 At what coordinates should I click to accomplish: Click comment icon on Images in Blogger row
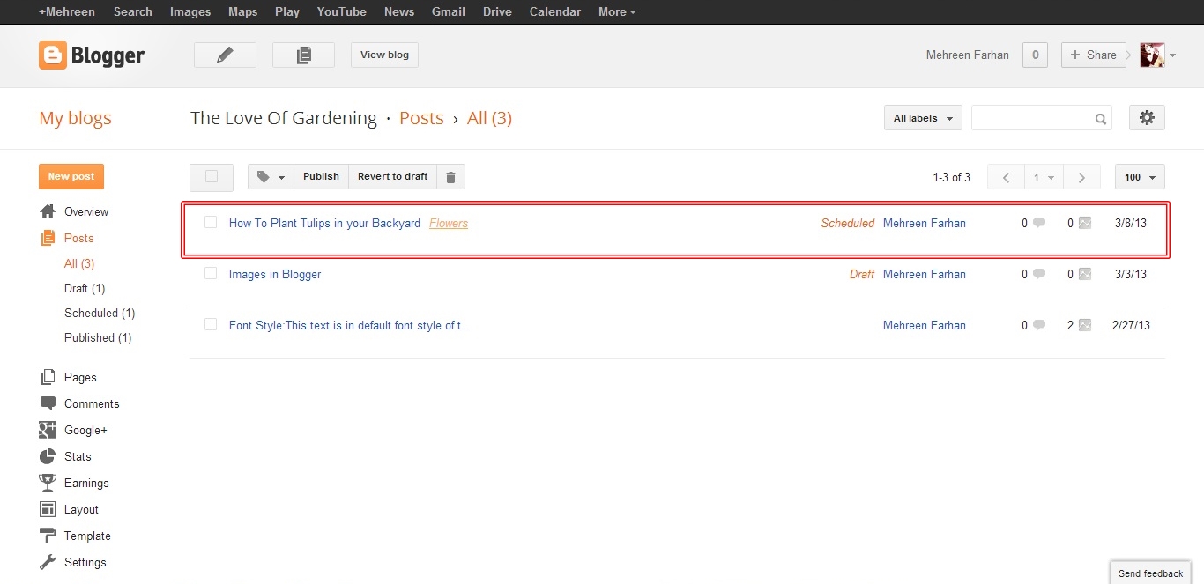[1039, 274]
